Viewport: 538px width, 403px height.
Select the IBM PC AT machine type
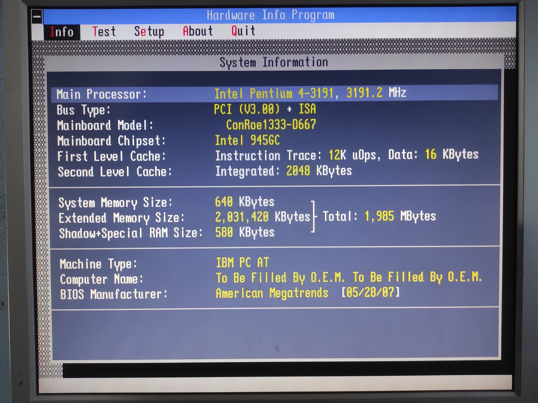[x=242, y=263]
